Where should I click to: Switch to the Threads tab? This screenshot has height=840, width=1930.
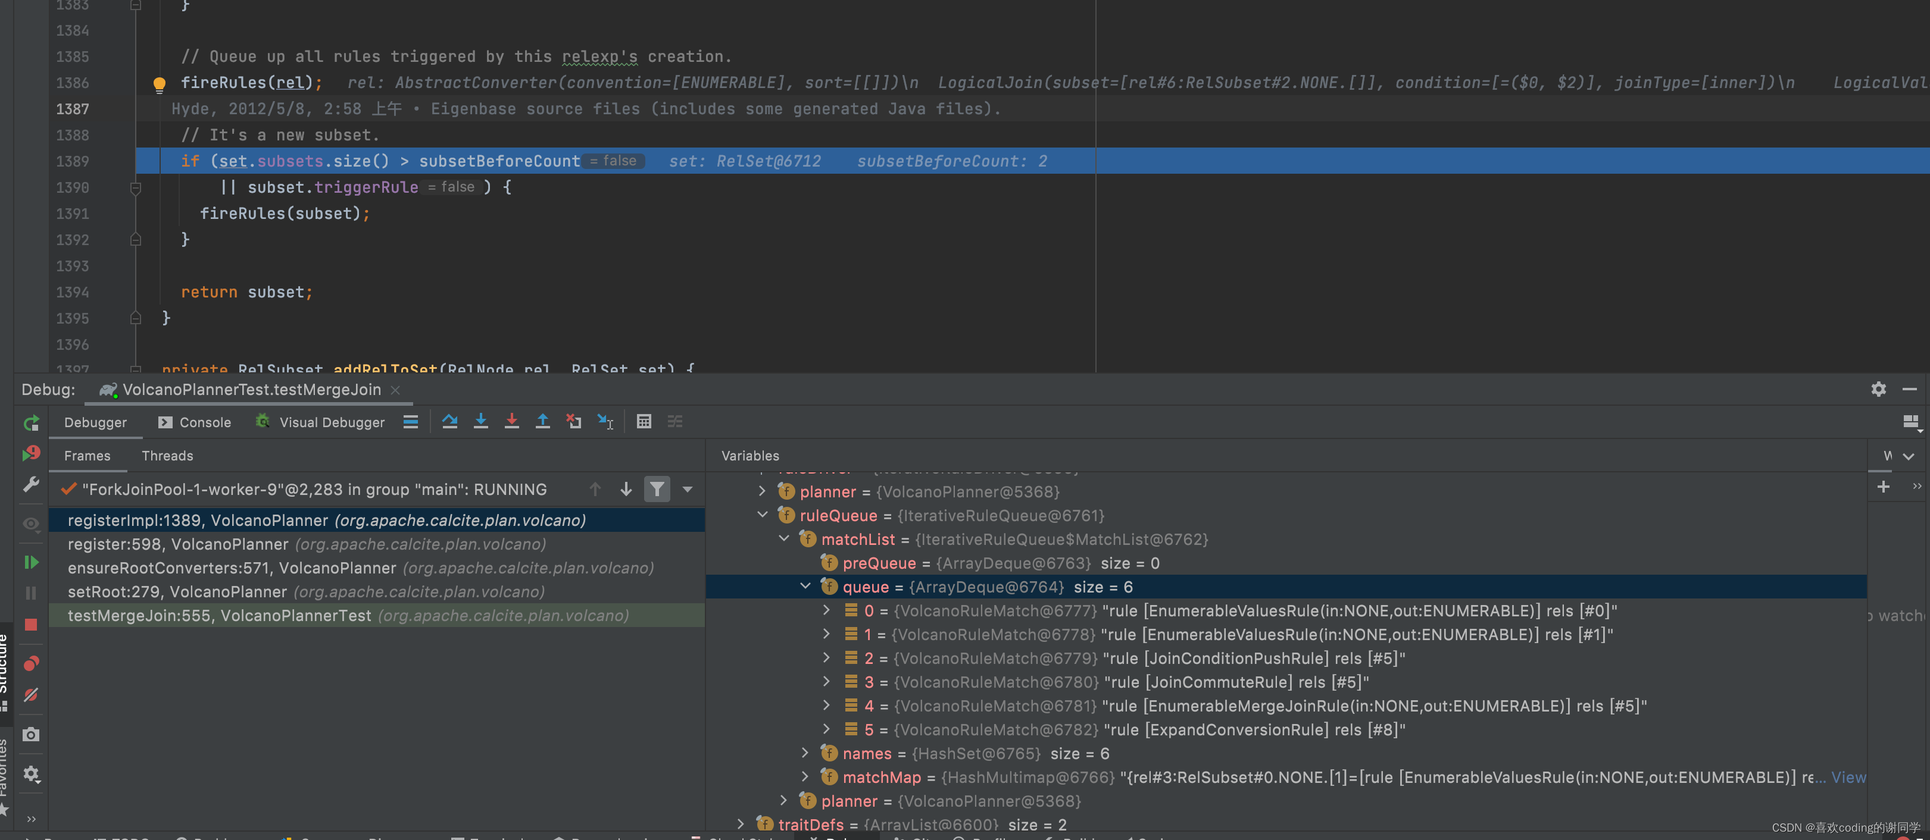(167, 455)
